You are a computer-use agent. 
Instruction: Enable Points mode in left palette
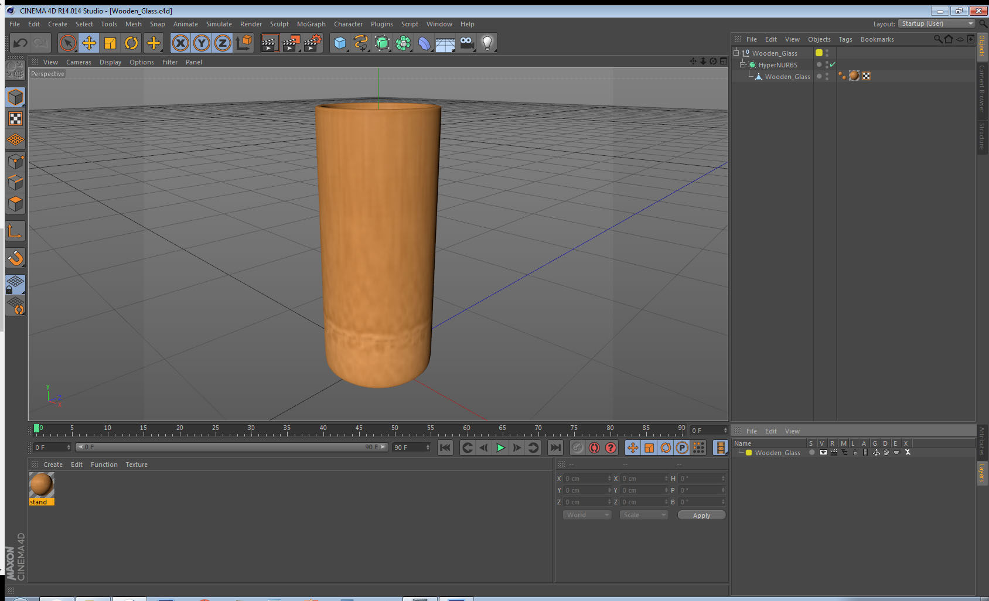point(15,161)
